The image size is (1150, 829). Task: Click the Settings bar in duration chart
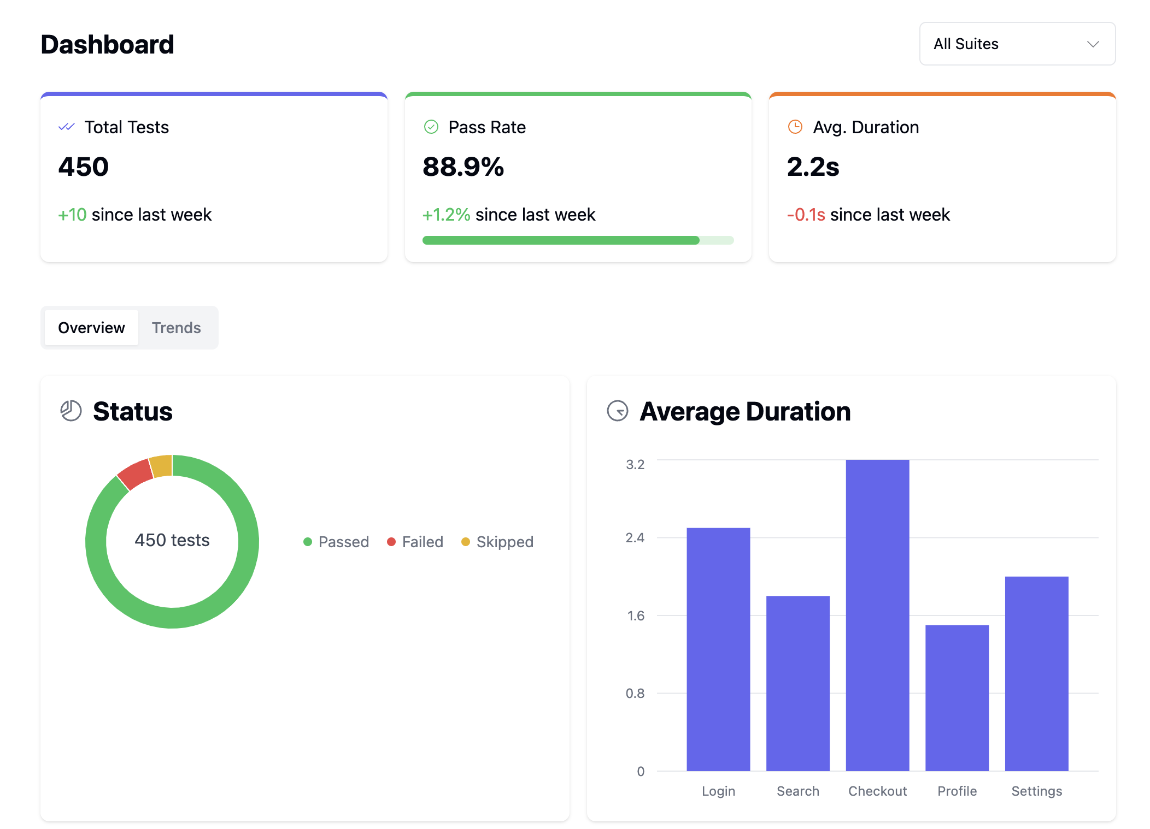click(x=1037, y=674)
